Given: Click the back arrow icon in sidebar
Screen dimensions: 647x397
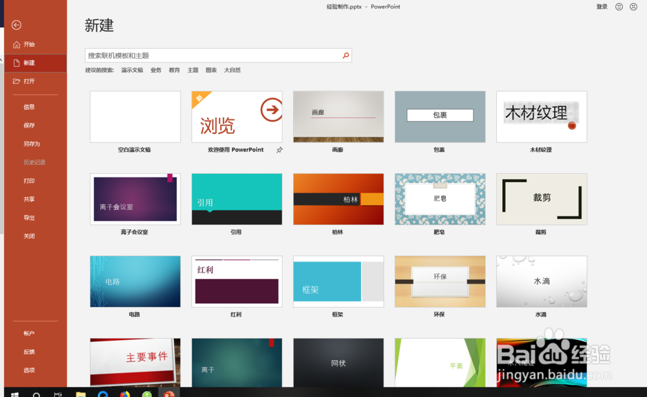Looking at the screenshot, I should [17, 25].
